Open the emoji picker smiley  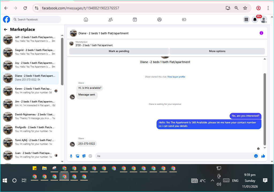coord(256,156)
